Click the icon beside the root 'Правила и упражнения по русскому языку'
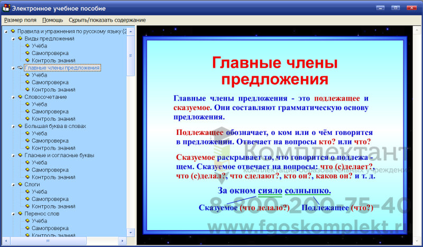 (13, 31)
